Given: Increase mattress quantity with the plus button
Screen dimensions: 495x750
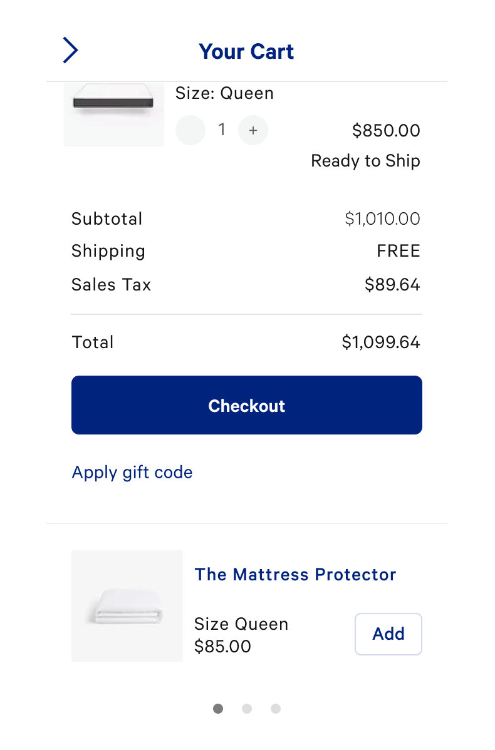Looking at the screenshot, I should pyautogui.click(x=253, y=130).
